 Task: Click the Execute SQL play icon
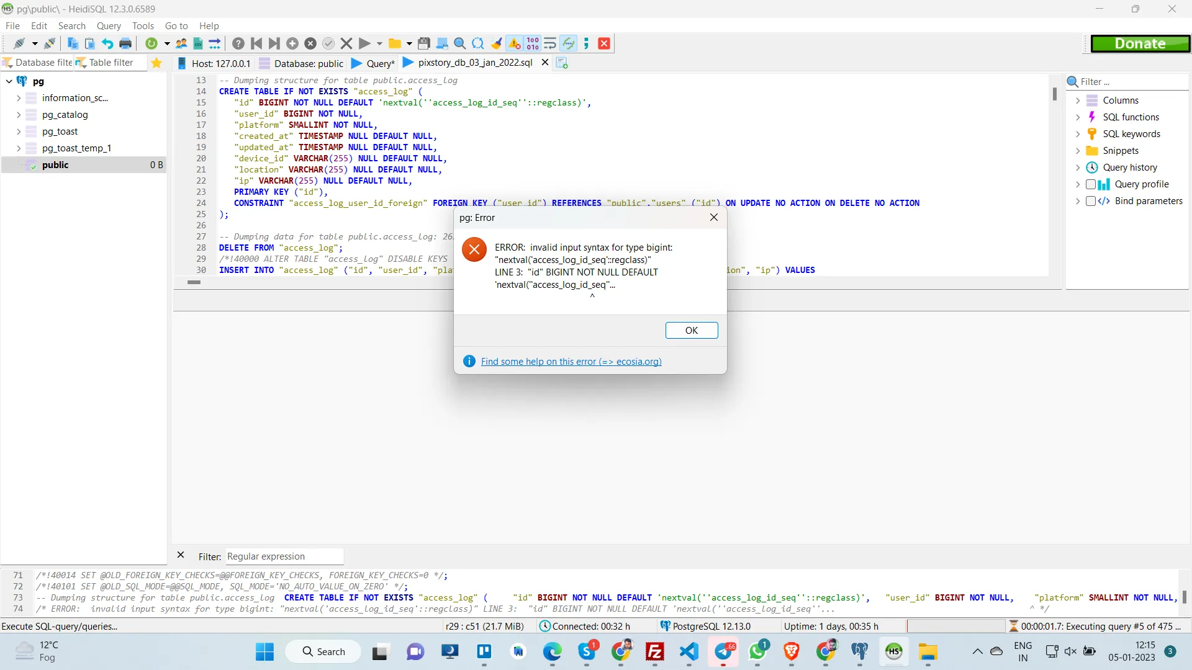point(364,43)
